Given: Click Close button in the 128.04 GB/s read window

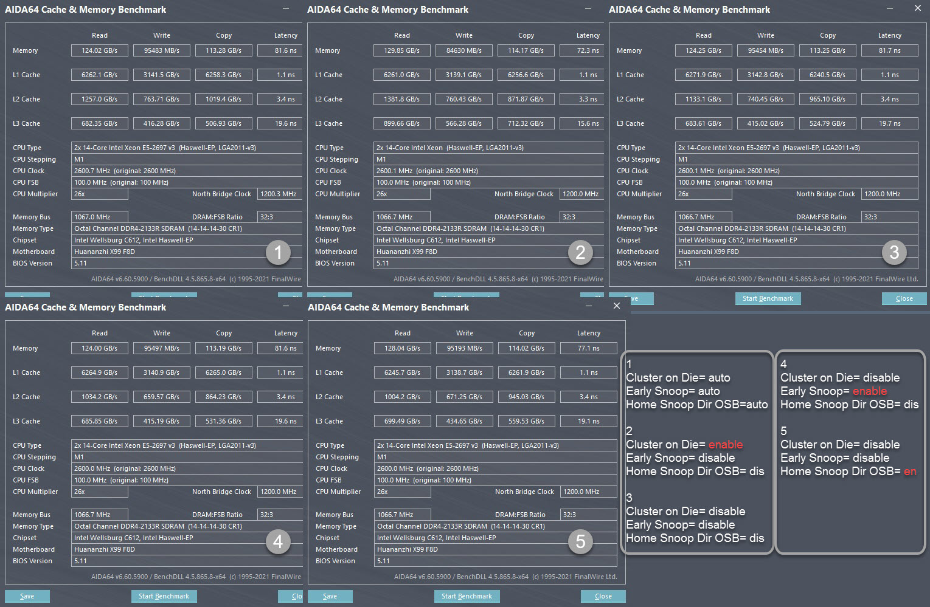Looking at the screenshot, I should (x=603, y=596).
